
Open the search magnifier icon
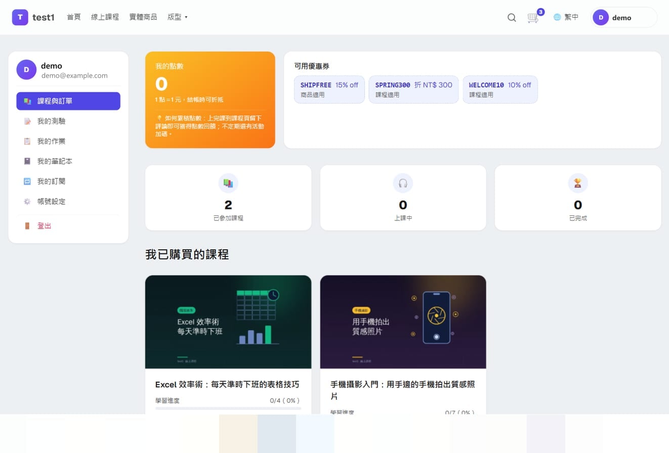(x=512, y=17)
